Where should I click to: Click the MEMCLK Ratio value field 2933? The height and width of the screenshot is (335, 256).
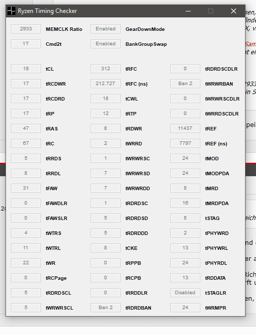(x=26, y=29)
